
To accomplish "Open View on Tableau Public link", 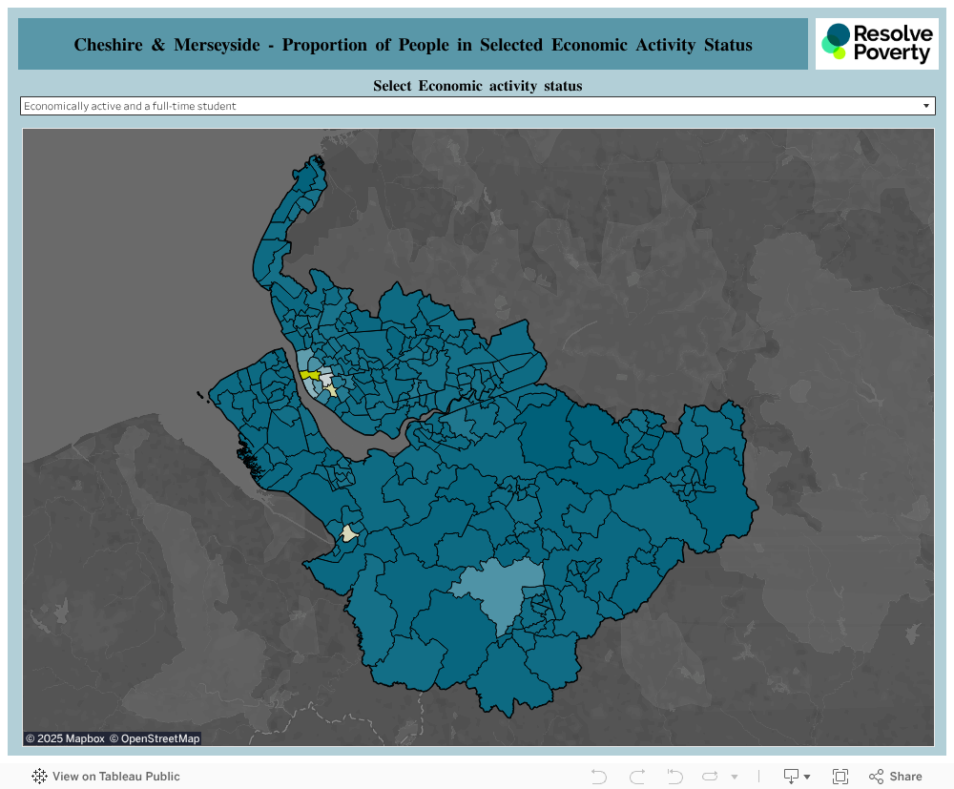I will [x=106, y=777].
